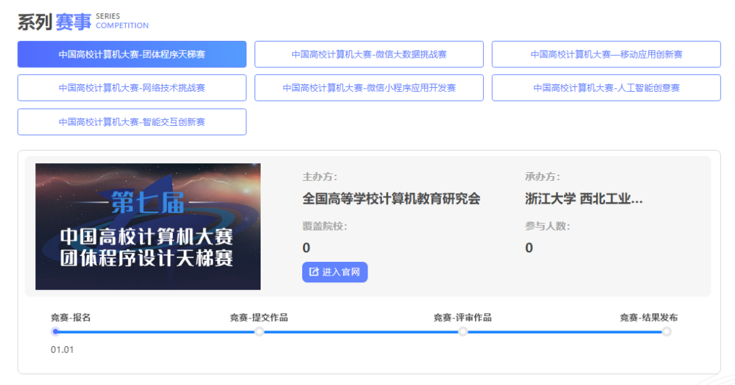Click the SERIES COMPETITION subtitle
Screen dimensions: 735x385
click(x=122, y=21)
